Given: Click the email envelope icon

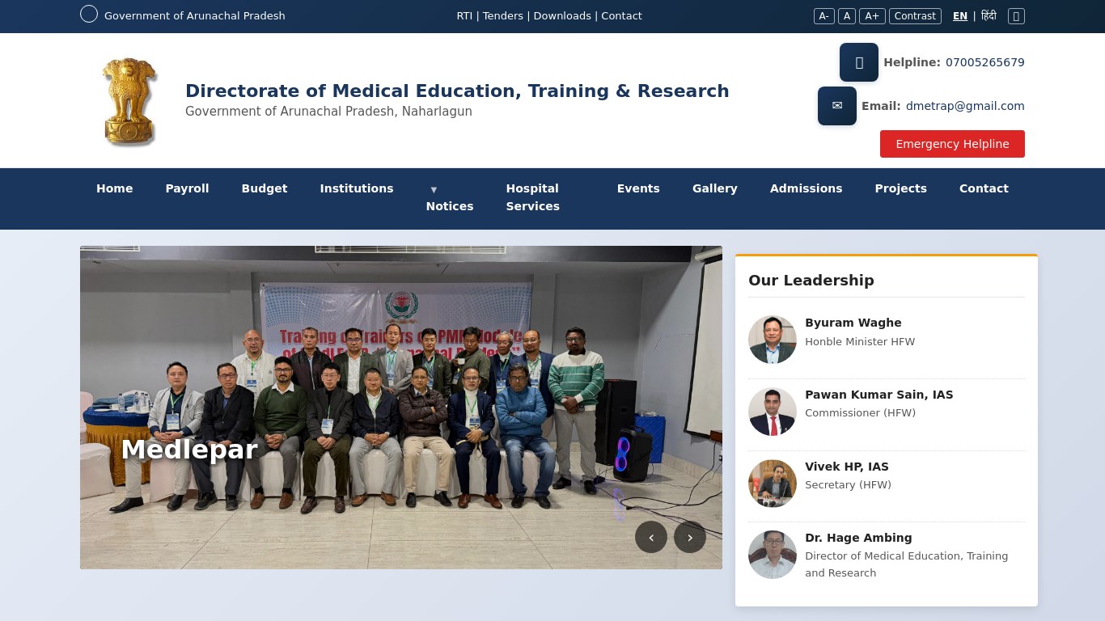Looking at the screenshot, I should [x=836, y=105].
